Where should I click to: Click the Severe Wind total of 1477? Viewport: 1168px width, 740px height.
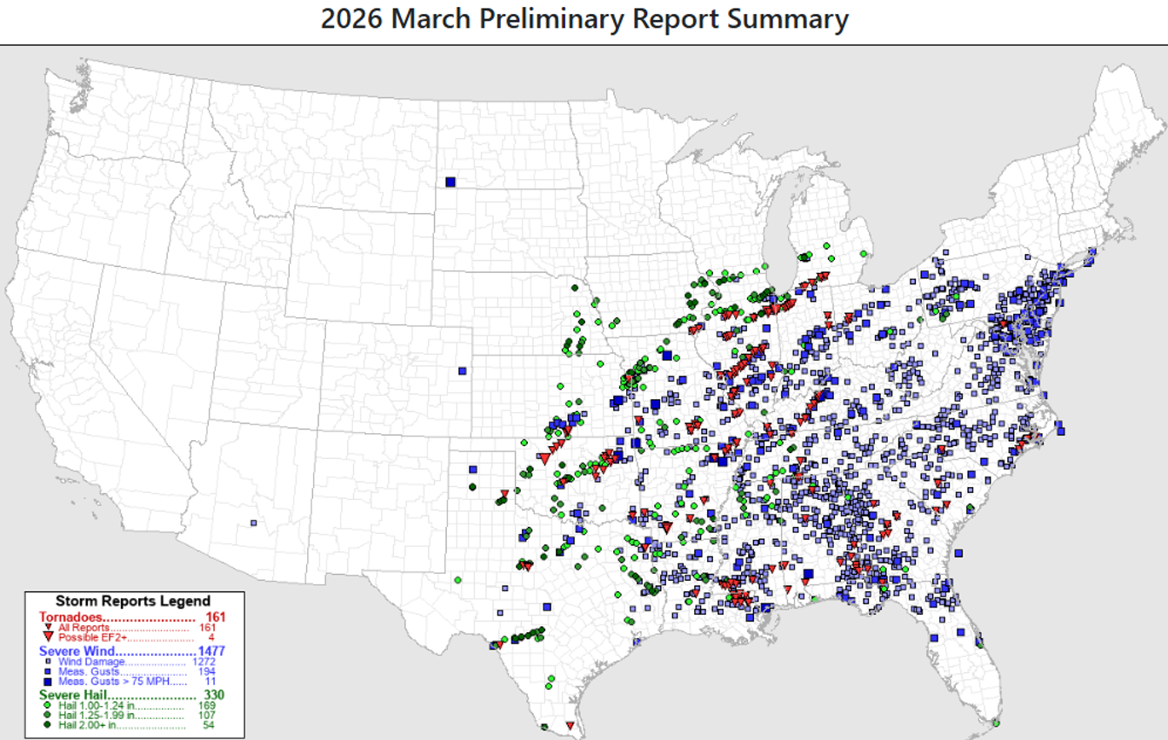[210, 650]
